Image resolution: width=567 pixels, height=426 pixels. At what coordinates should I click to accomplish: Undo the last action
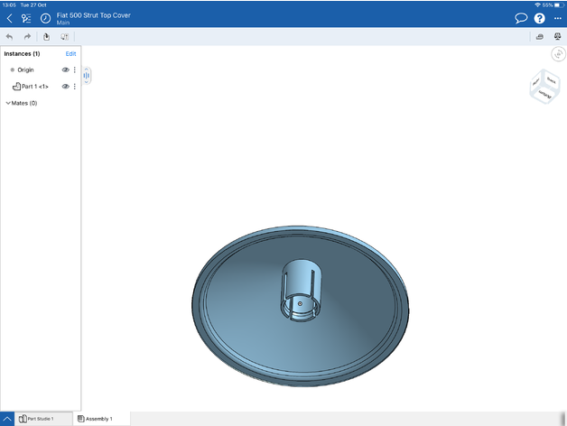click(x=9, y=37)
